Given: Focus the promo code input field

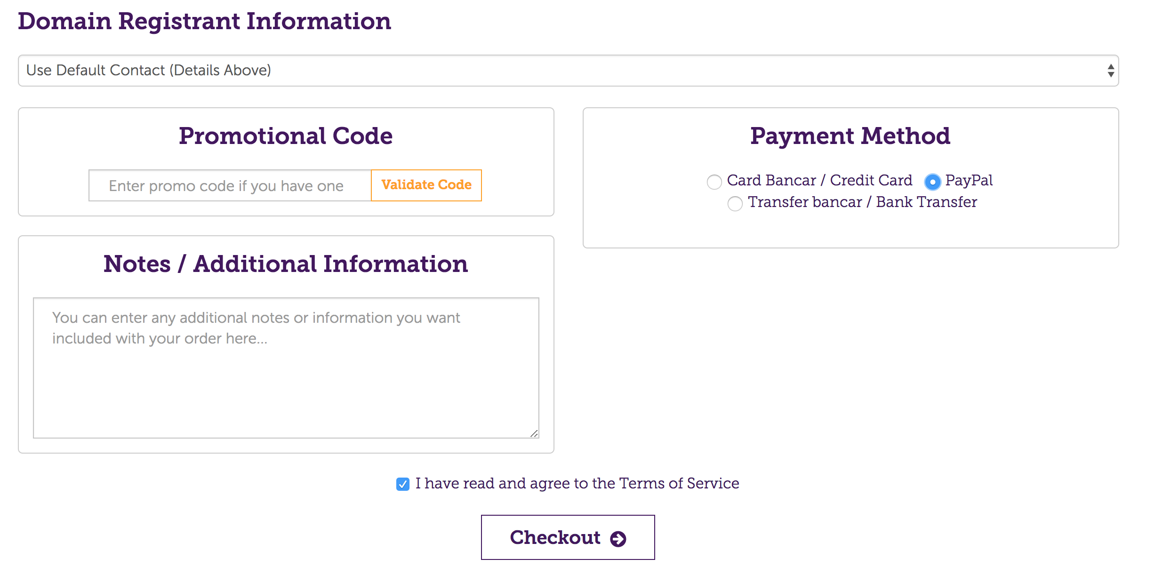Looking at the screenshot, I should 231,186.
